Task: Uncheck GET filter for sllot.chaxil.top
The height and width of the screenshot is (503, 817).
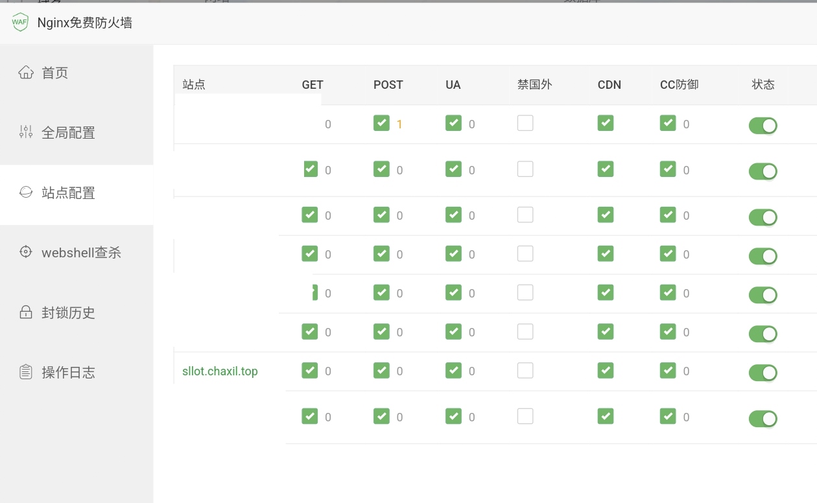Action: (x=310, y=370)
